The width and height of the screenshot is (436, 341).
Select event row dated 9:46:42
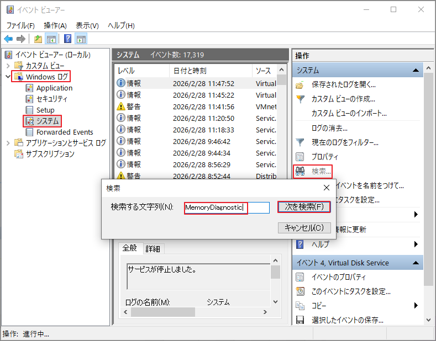[x=196, y=142]
